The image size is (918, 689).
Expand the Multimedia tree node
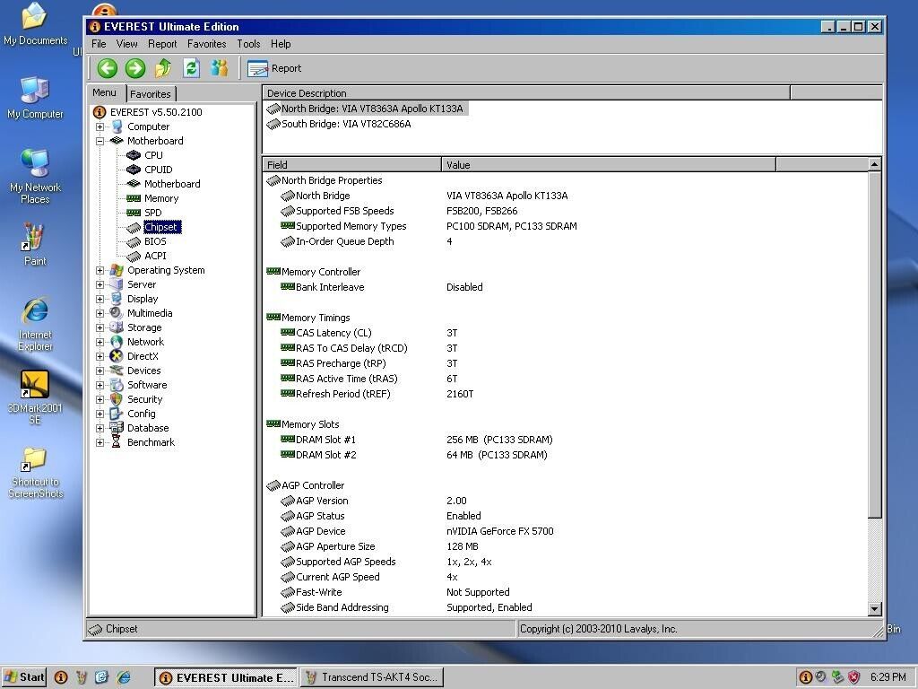[x=100, y=313]
